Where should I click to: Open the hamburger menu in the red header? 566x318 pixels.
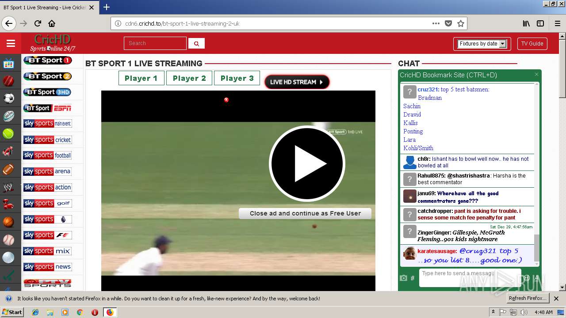coord(11,43)
